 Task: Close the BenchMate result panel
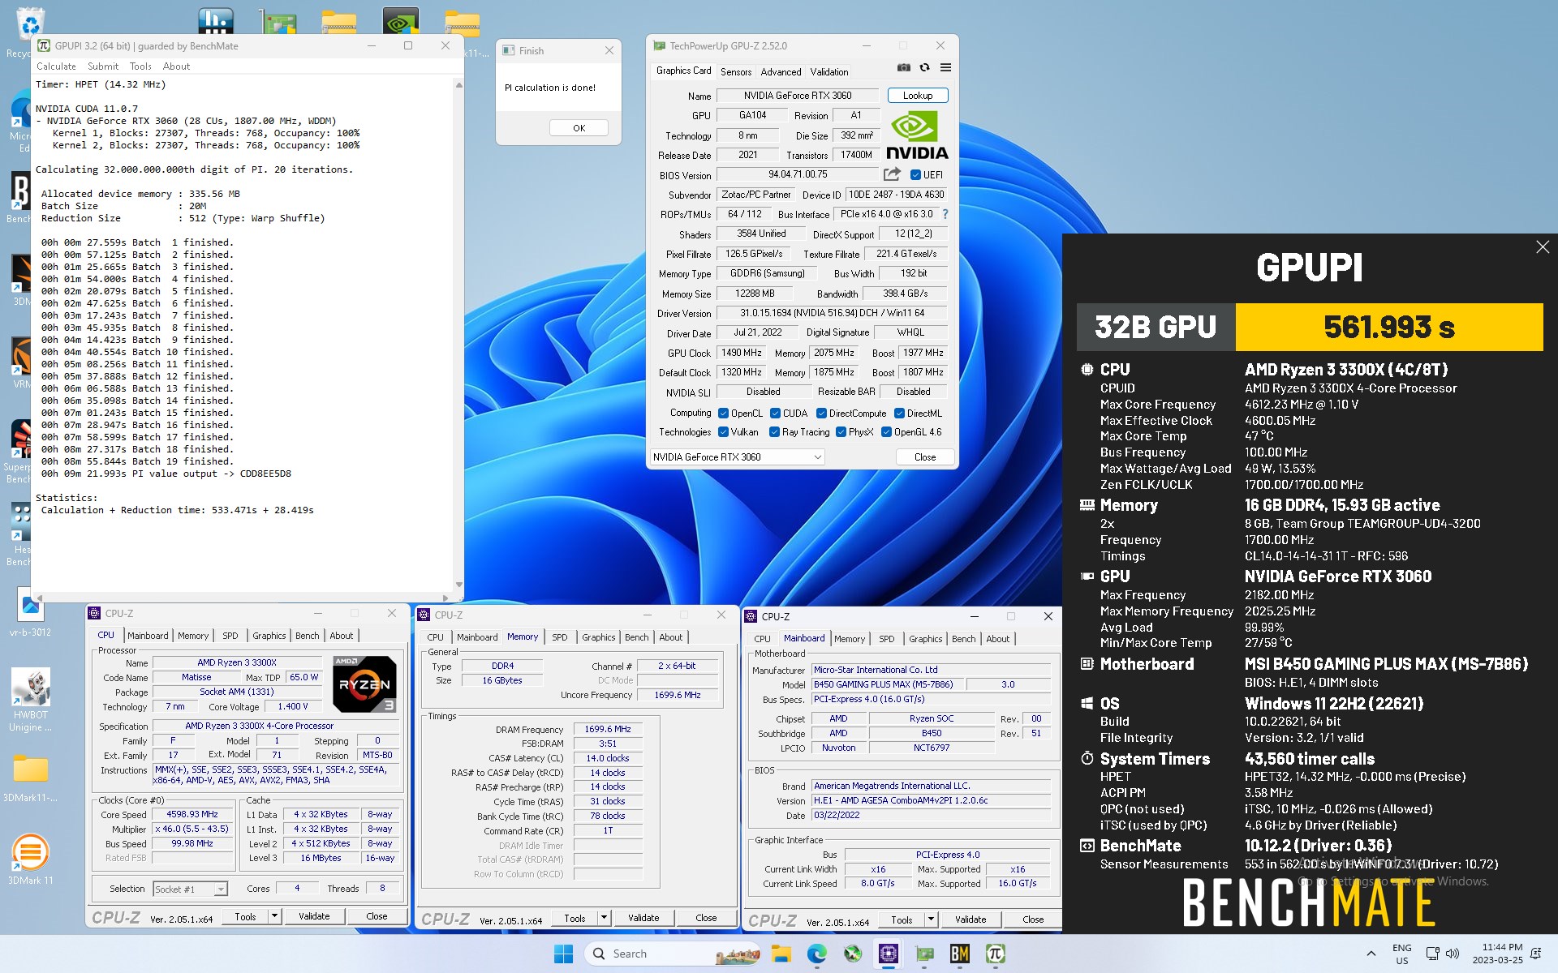(x=1543, y=247)
